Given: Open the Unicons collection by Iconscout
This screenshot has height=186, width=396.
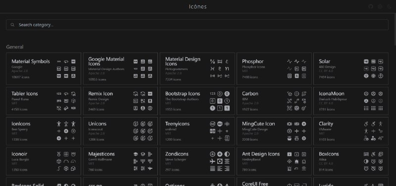Looking at the screenshot, I should pos(120,131).
